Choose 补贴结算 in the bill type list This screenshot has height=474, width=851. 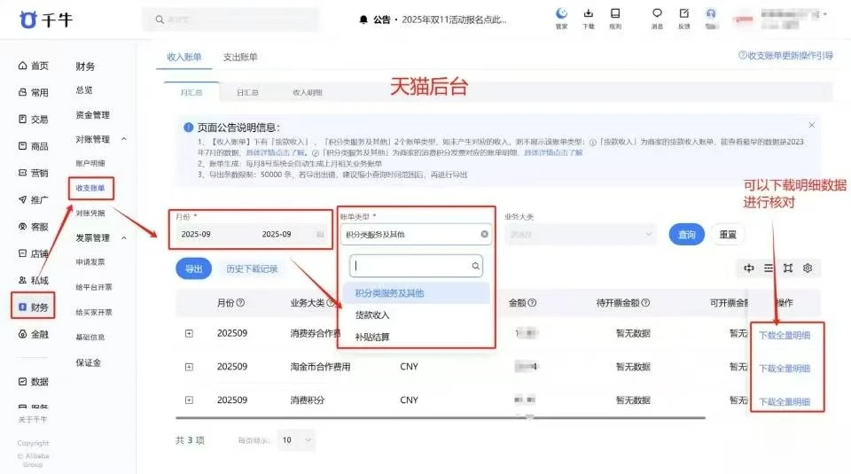(x=372, y=337)
